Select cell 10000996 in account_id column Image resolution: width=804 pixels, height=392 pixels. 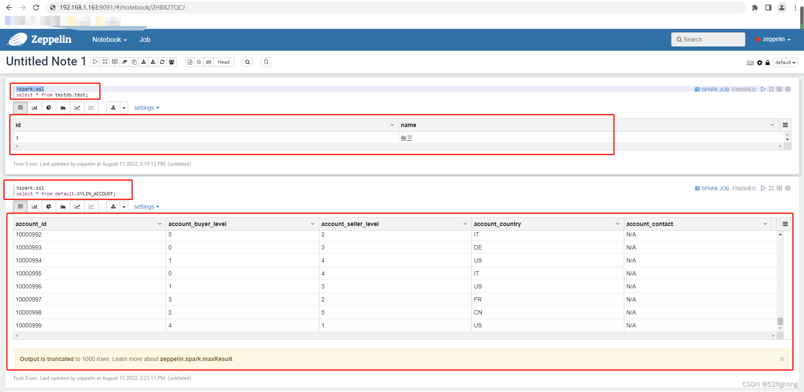click(x=89, y=286)
